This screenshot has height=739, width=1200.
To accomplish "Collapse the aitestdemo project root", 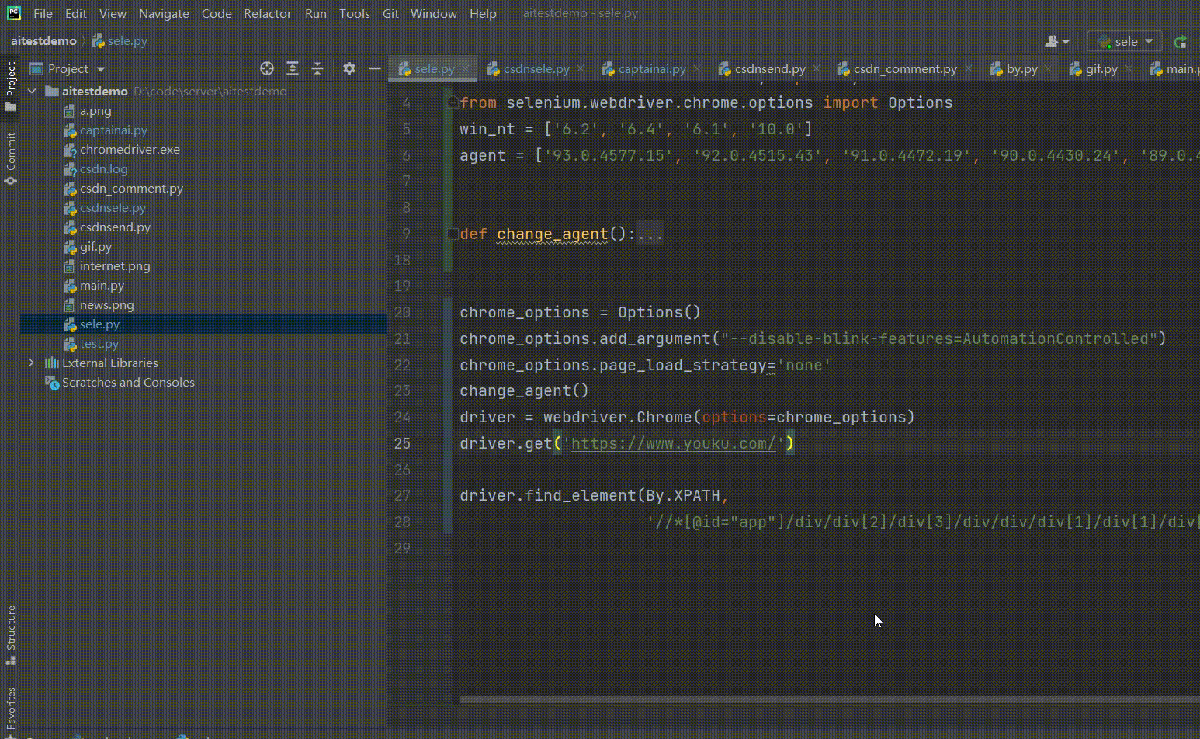I will point(32,91).
